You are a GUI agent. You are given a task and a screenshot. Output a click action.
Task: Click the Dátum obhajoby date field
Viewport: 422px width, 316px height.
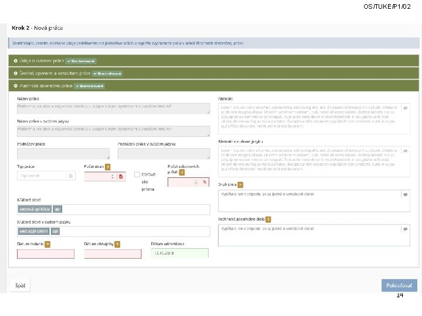113,254
